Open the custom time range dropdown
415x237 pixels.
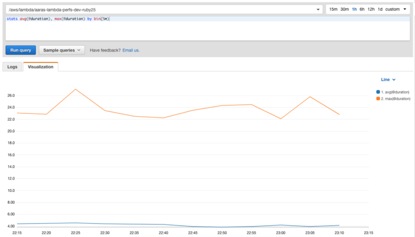click(396, 9)
